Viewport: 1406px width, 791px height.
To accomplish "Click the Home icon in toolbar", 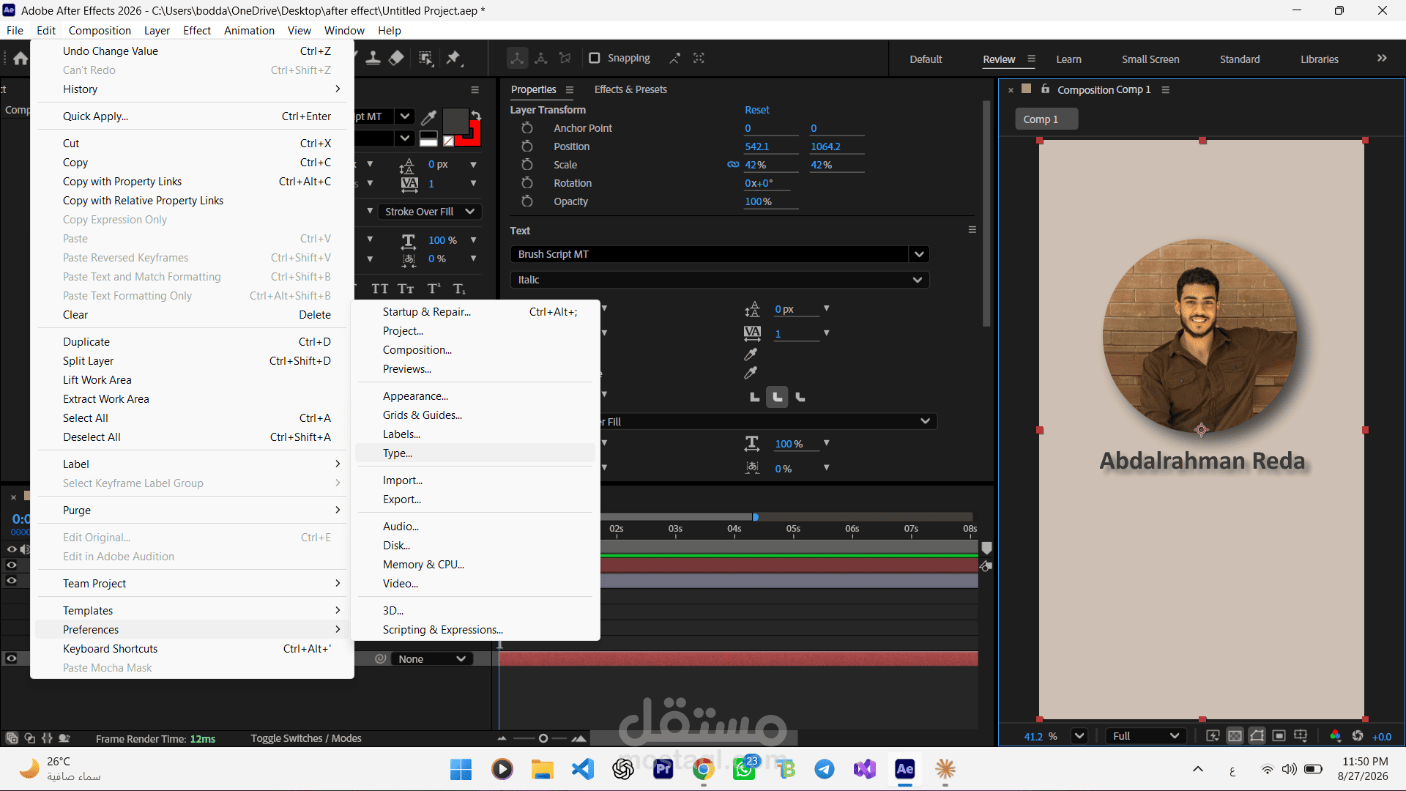I will [21, 59].
